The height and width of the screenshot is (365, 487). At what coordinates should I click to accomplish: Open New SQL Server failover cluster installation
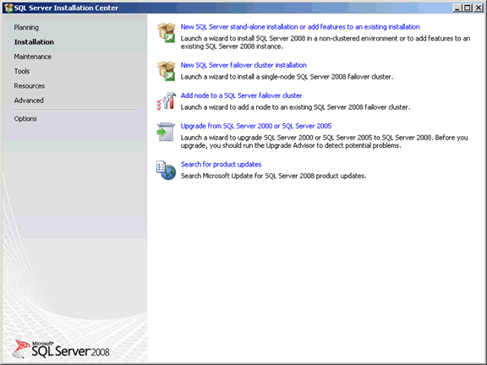[x=243, y=65]
